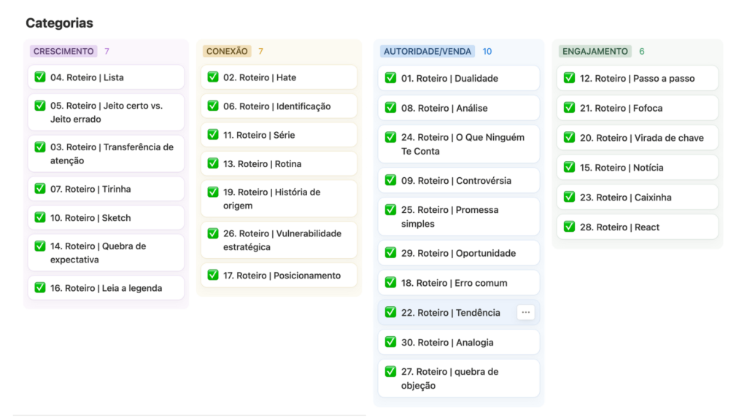Screen dimensions: 747x420
Task: Click the count 10 beside AUTORIDADE/VENDA
Action: (x=487, y=51)
